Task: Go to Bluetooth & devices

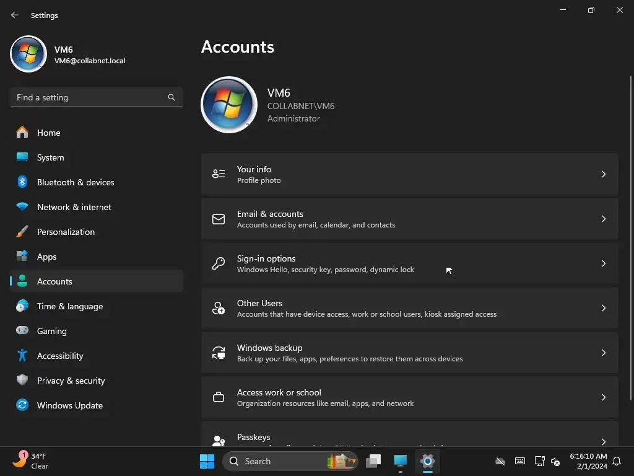Action: click(x=96, y=182)
